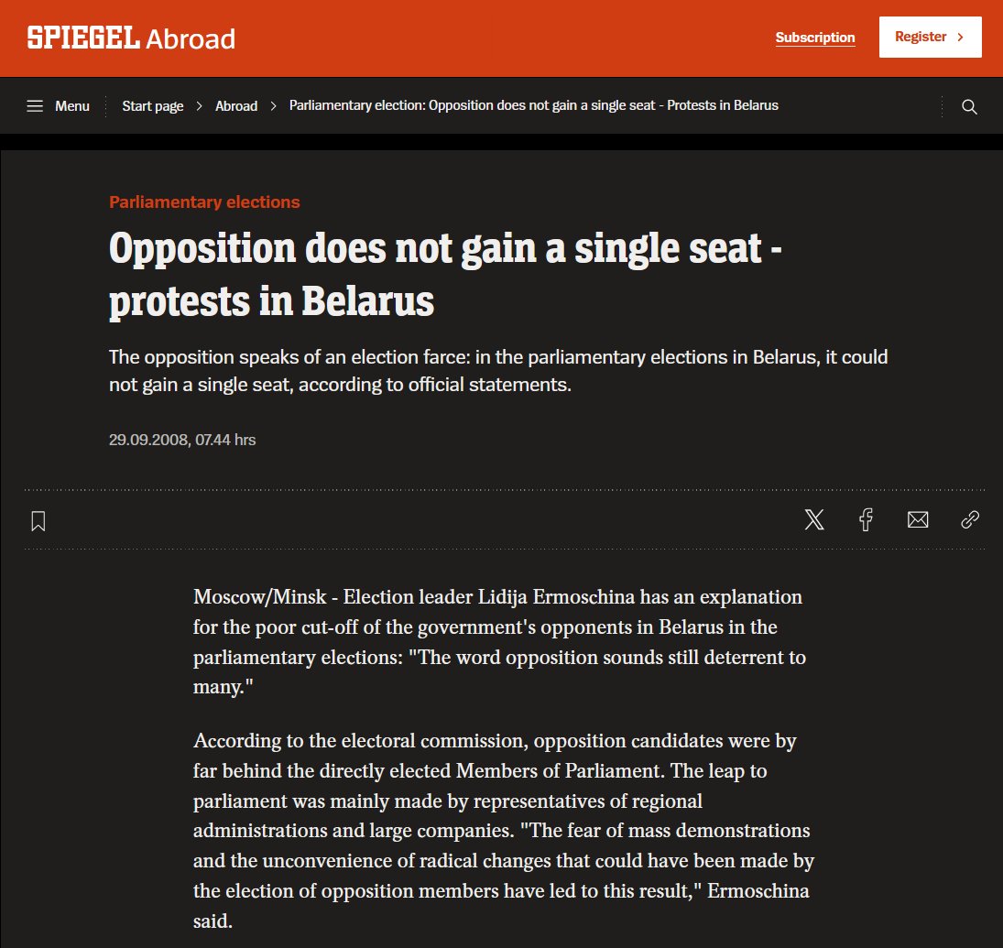
Task: Bookmark this article with the bookmark icon
Action: (38, 520)
